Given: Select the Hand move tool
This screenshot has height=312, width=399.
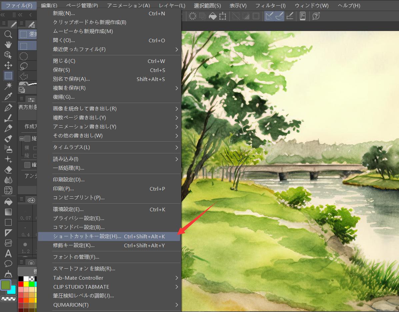Looking at the screenshot, I should click(x=8, y=45).
